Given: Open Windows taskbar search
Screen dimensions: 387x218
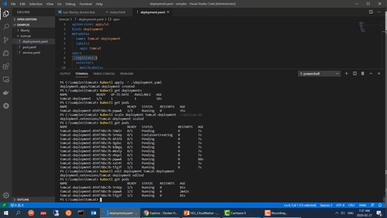Looking at the screenshot, I should click(x=18, y=213).
